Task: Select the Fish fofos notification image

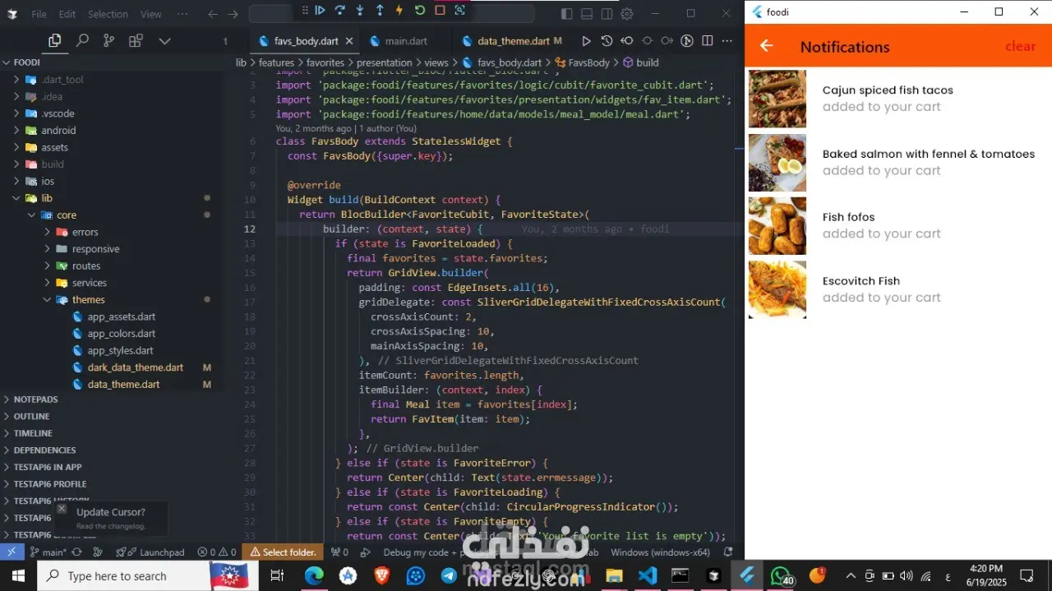Action: click(x=777, y=225)
